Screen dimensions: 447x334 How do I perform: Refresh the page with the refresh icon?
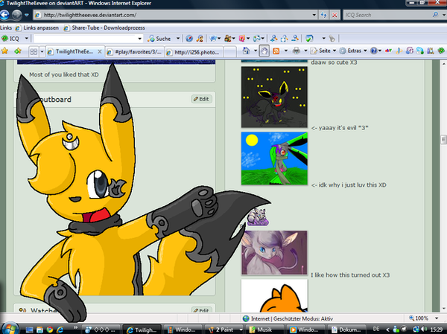[323, 15]
